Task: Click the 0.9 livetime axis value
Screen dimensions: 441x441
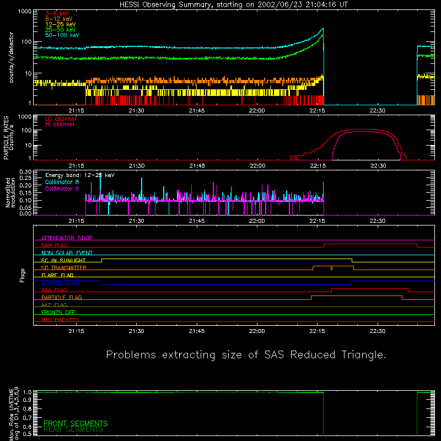Action: pyautogui.click(x=27, y=399)
